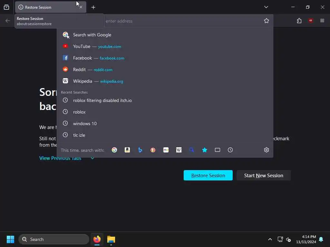This screenshot has width=330, height=247.
Task: Open the Windows Start menu
Action: pos(10,239)
